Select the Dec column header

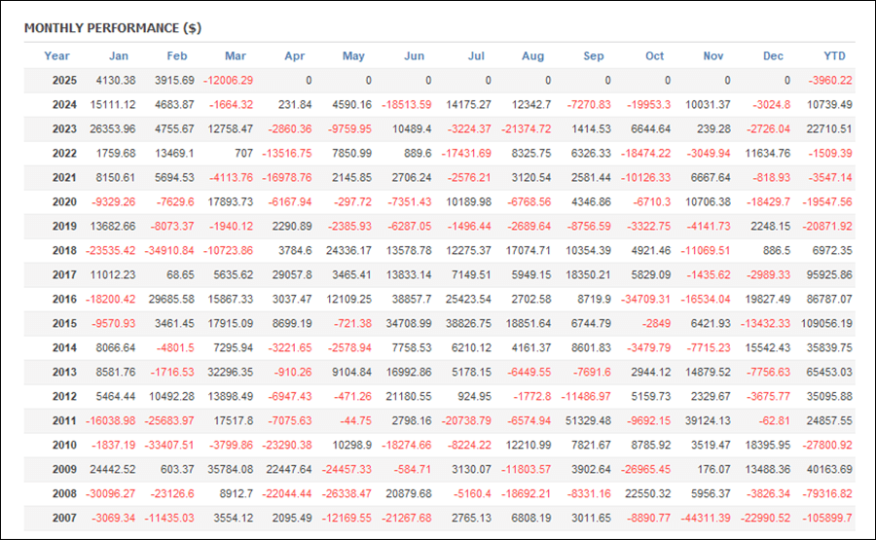[773, 55]
